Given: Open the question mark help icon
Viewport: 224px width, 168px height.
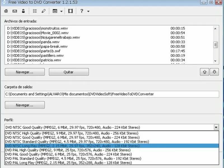Looking at the screenshot, I should pos(82,11).
